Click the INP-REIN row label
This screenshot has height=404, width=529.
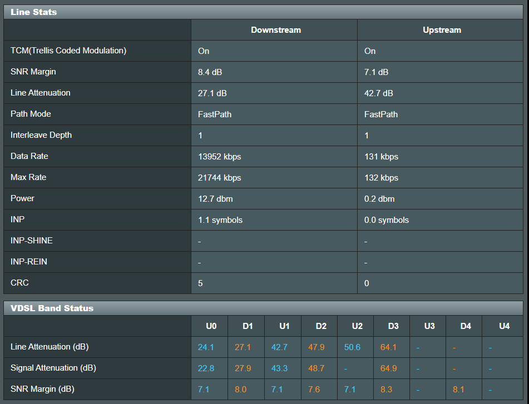(29, 262)
